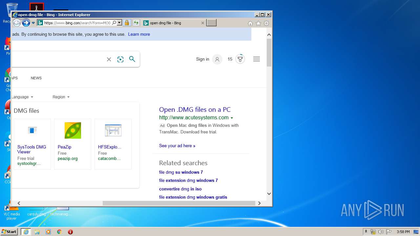Click Internet Explorer taskbar icon
The image size is (420, 236).
[26, 232]
